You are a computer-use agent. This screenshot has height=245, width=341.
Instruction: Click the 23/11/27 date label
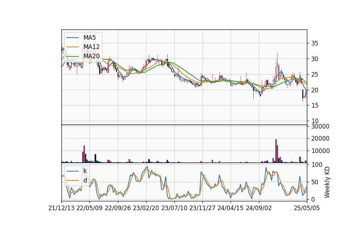[202, 208]
